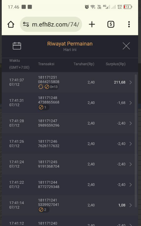Open the site settings icon in address bar

(26, 24)
